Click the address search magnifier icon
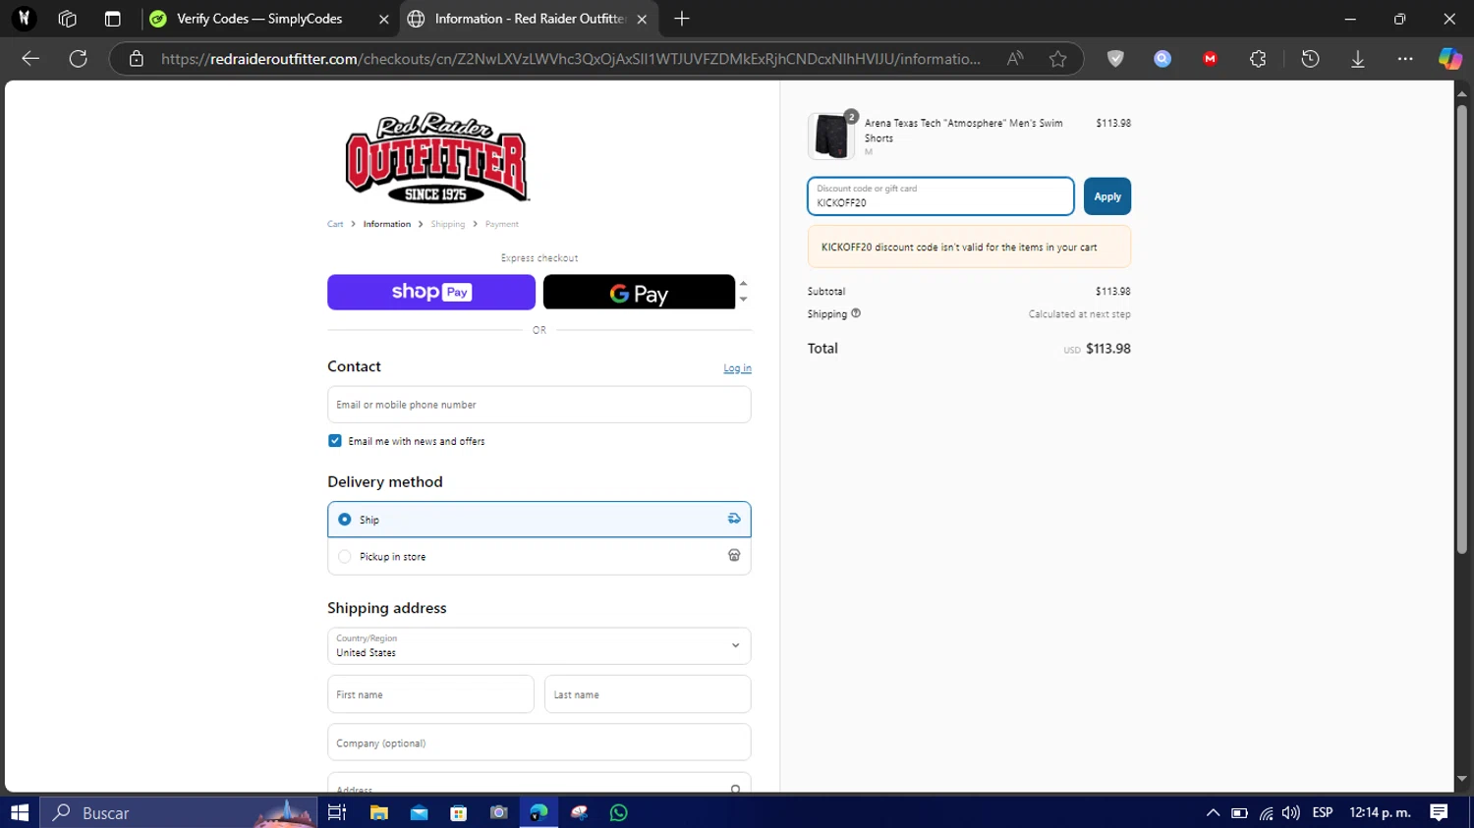 pos(735,789)
